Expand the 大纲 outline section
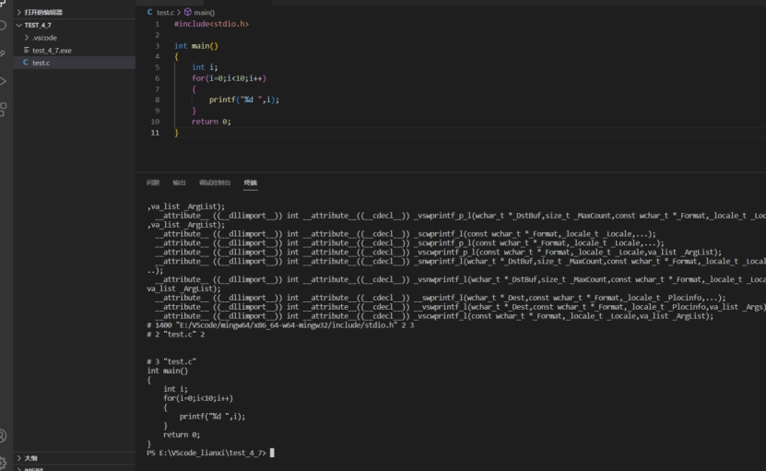This screenshot has height=471, width=766. (31, 458)
